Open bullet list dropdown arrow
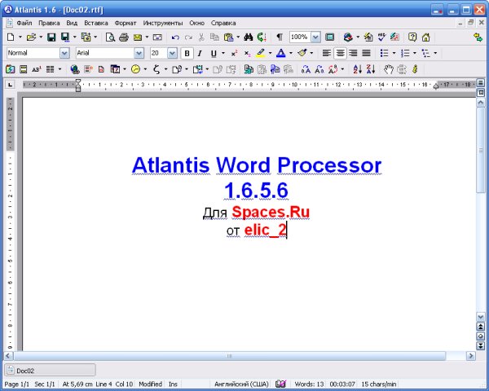Screen dimensions: 489x391 (394, 53)
